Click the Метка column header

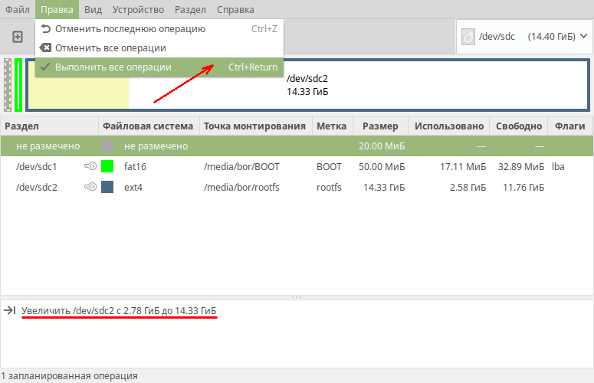332,126
